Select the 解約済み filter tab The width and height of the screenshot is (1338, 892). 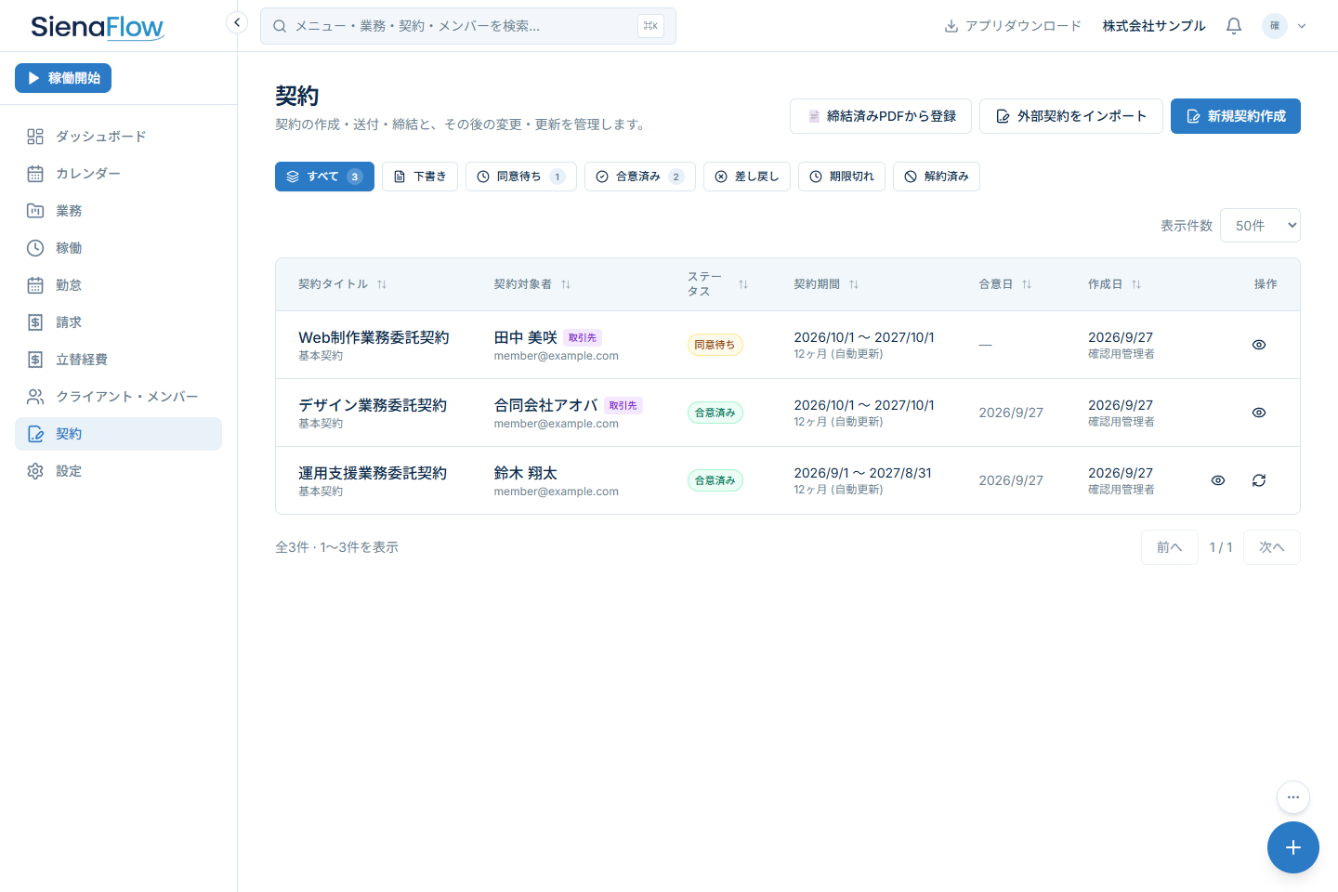(937, 177)
